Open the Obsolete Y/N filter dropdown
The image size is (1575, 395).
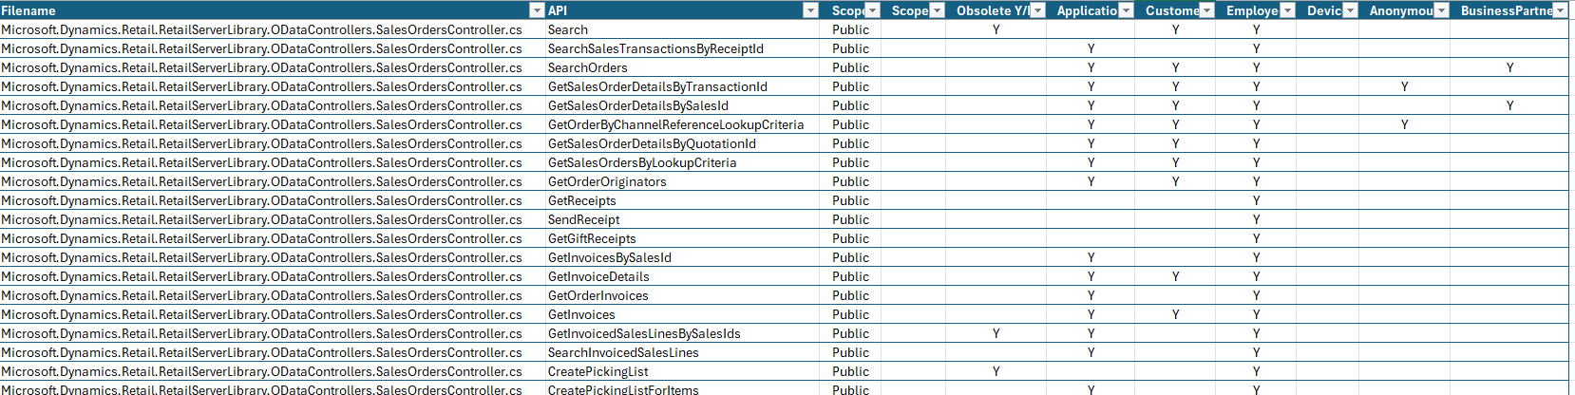(1037, 10)
